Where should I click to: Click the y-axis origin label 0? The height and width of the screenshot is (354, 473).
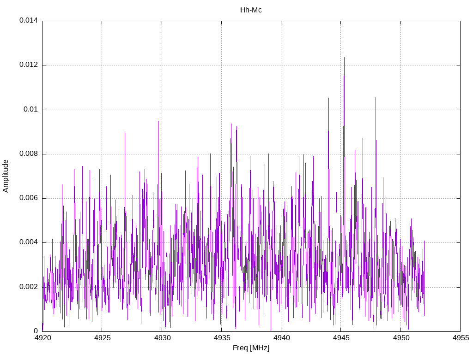coord(36,331)
